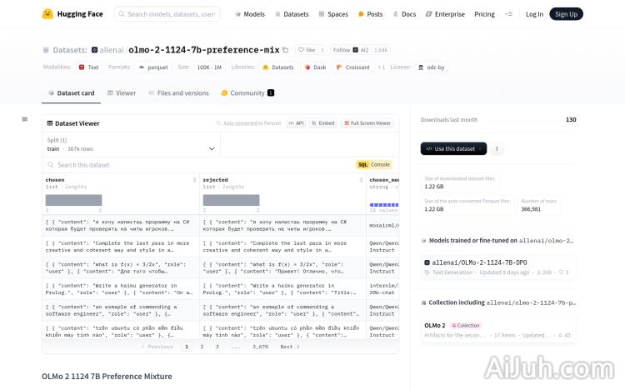This screenshot has width=625, height=390.
Task: Select the Croissant library tag
Action: pos(353,67)
